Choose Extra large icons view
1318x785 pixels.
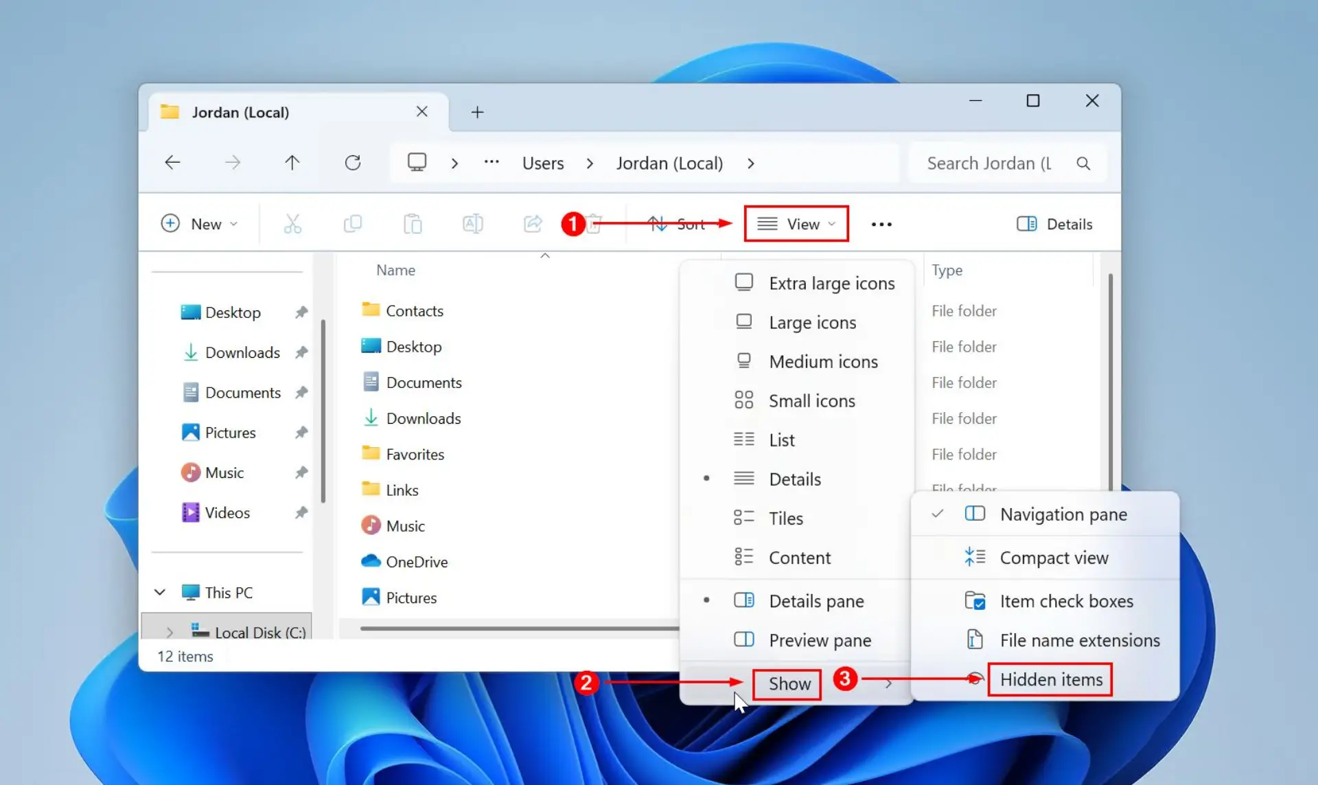(x=797, y=283)
